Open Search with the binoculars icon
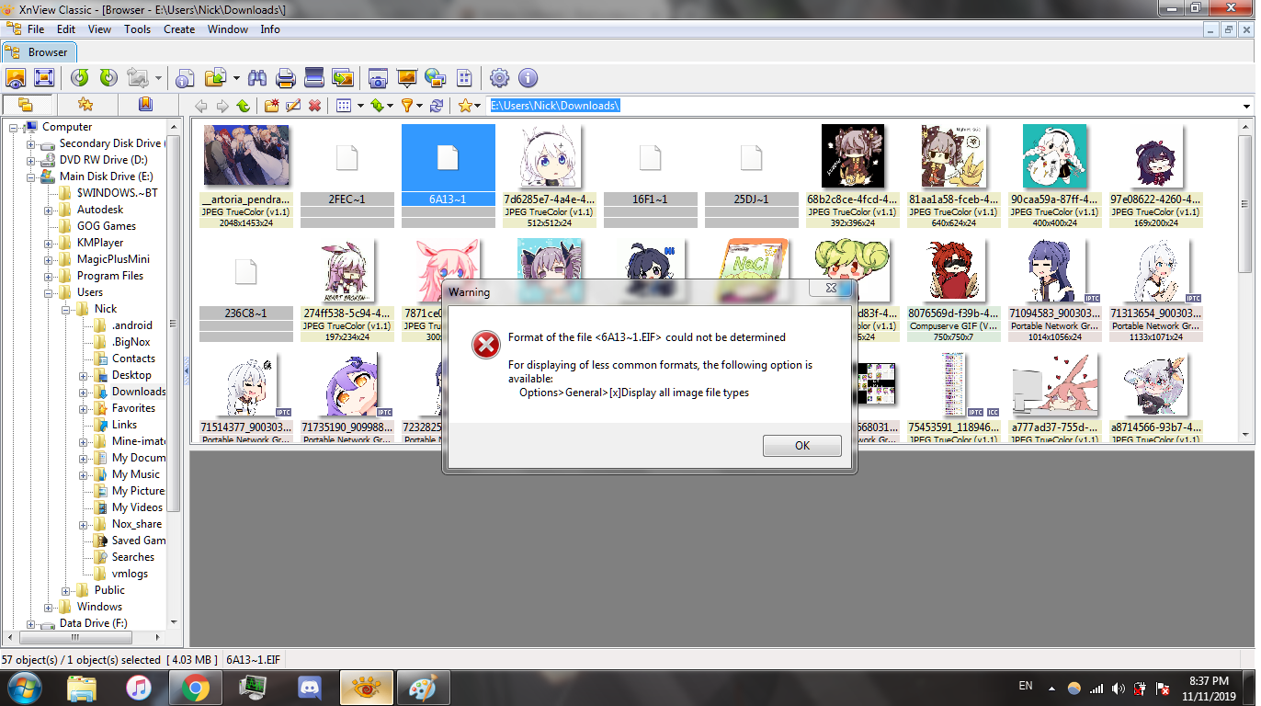The height and width of the screenshot is (706, 1261). (257, 78)
